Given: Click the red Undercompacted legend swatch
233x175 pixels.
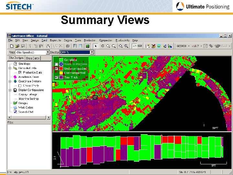Looking at the screenshot, I should pos(61,69).
